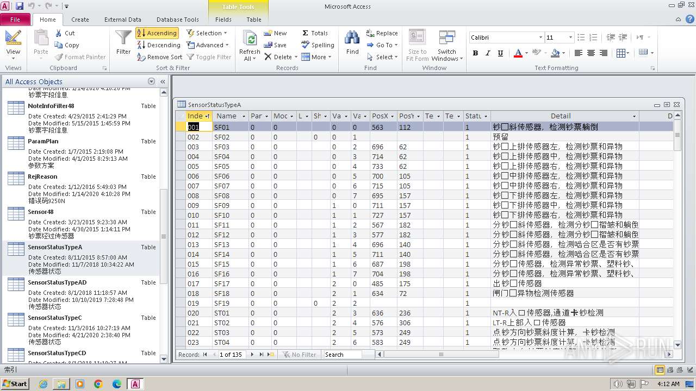696x391 pixels.
Task: Toggle Underline formatting
Action: pyautogui.click(x=500, y=53)
